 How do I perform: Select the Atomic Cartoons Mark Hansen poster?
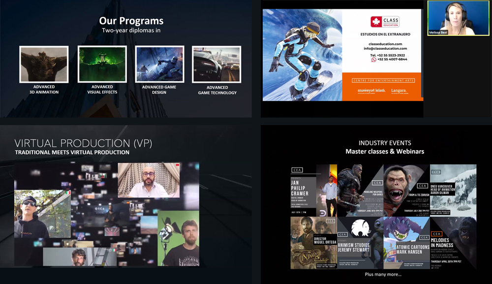click(x=406, y=243)
